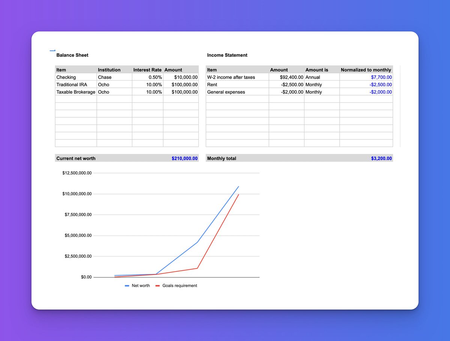
Task: Select the Taxable Brokerage item cell
Action: click(x=76, y=92)
